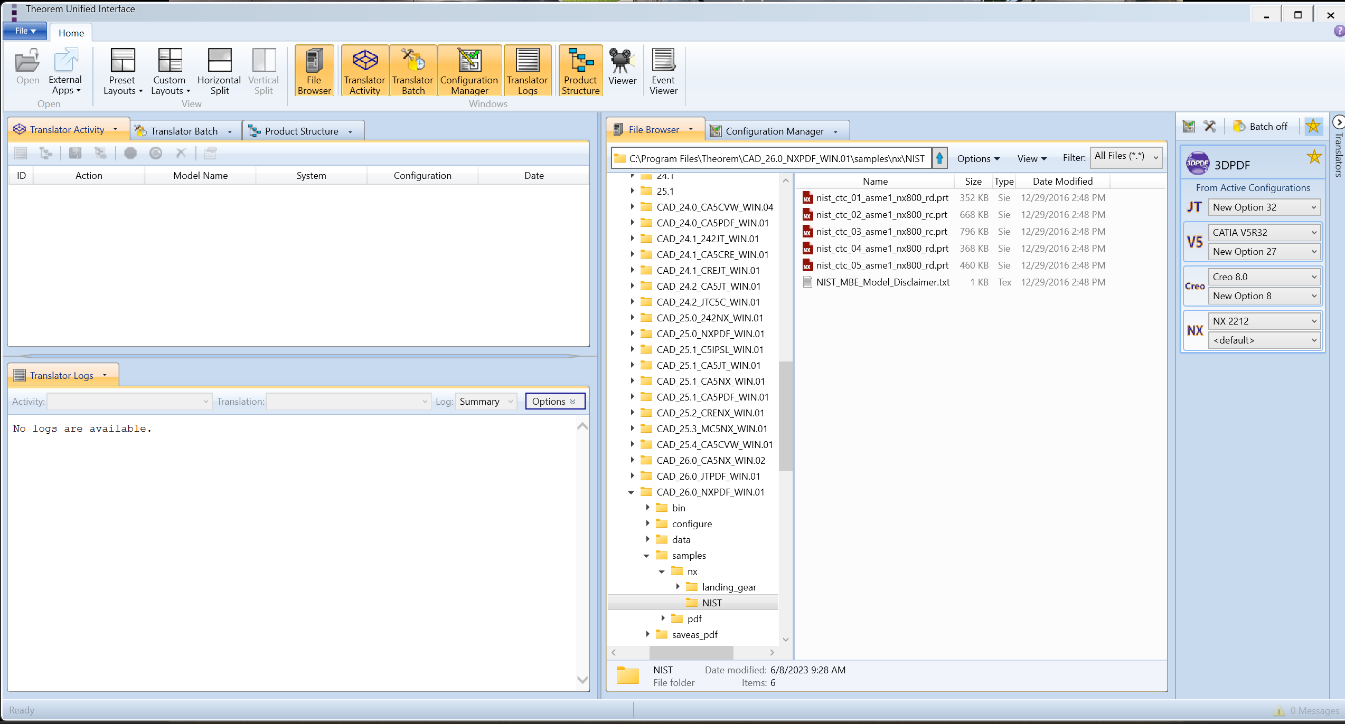Screen dimensions: 1345x724
Task: Open File Browser View menu
Action: 1032,158
